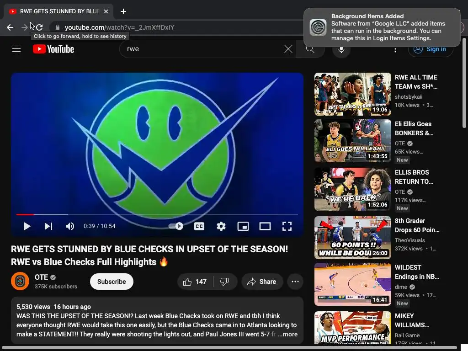
Task: Click title RWE ALL TIME TEAM vs SH*
Action: (416, 82)
